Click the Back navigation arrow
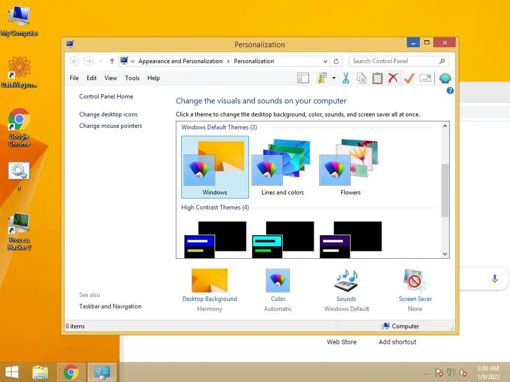This screenshot has width=510, height=382. [x=75, y=61]
